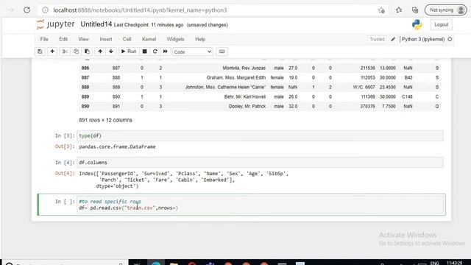The width and height of the screenshot is (471, 265).
Task: Open the command palette keyboard icon
Action: point(222,52)
